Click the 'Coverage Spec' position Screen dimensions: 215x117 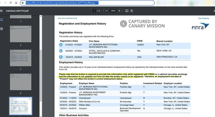click(127, 105)
